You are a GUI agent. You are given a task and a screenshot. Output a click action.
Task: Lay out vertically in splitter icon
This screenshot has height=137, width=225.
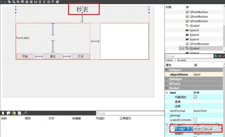[x=40, y=2]
